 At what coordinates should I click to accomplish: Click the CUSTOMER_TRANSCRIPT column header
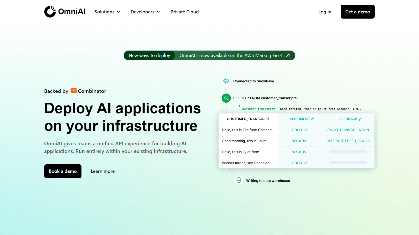(248, 119)
